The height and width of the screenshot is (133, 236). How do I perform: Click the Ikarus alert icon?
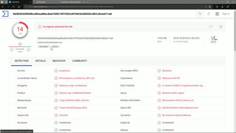click(x=159, y=93)
